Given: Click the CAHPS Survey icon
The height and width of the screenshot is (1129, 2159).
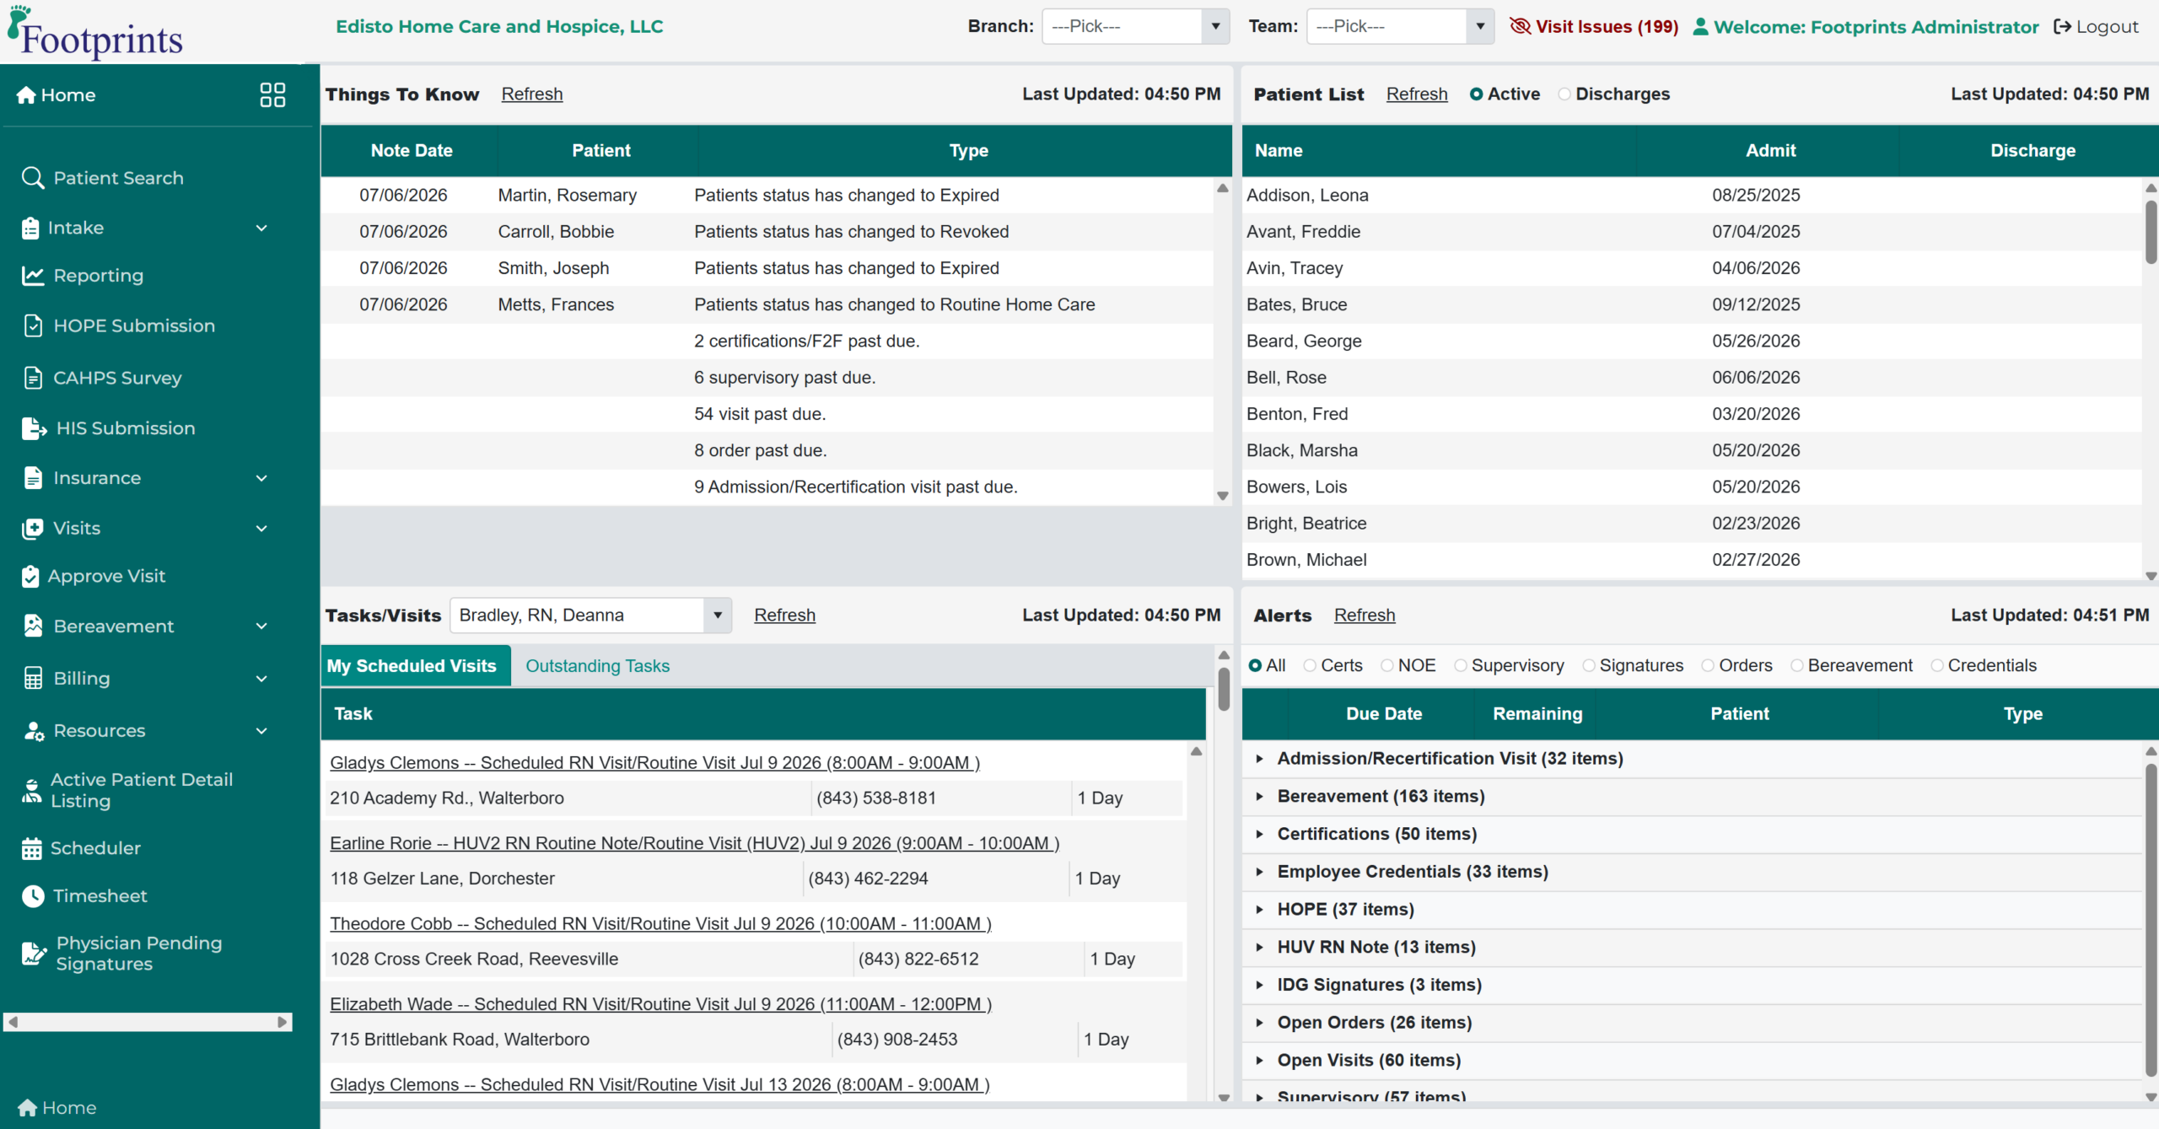Looking at the screenshot, I should [x=33, y=378].
